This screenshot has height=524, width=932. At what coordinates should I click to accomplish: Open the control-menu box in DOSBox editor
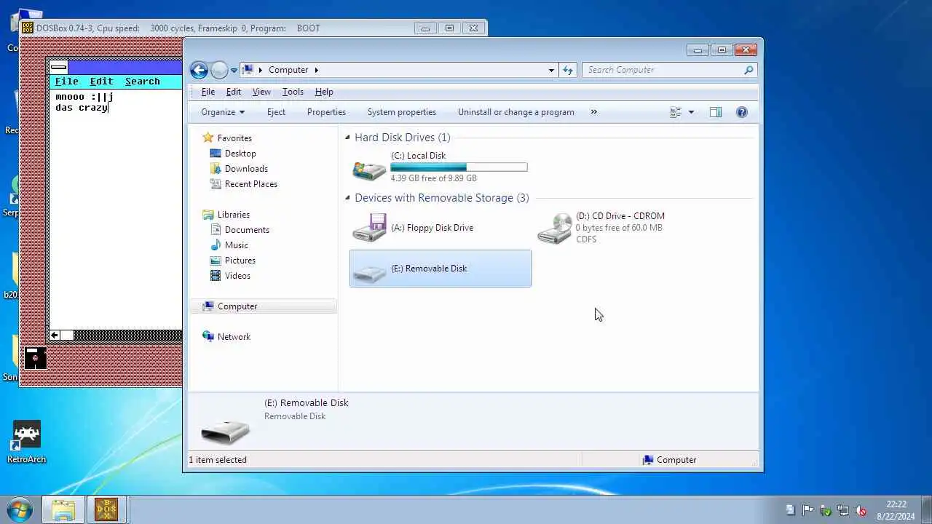59,68
